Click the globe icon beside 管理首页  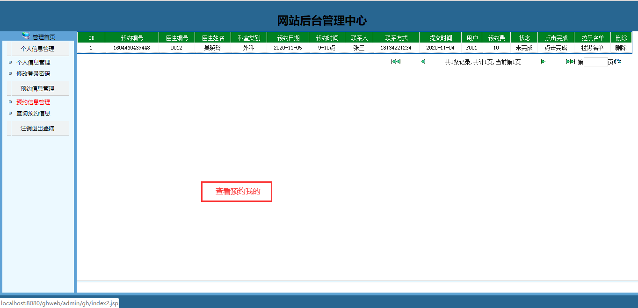pos(26,36)
